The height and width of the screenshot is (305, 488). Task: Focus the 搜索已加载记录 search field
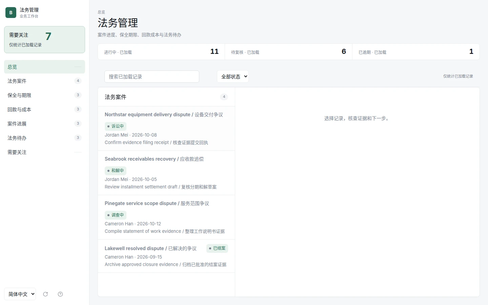tap(152, 77)
